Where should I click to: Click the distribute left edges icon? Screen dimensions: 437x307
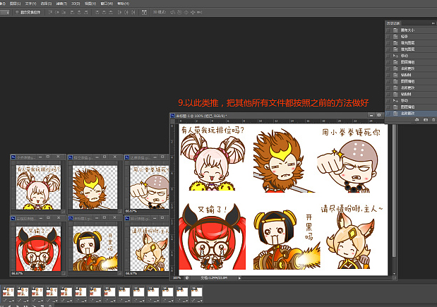coord(119,12)
